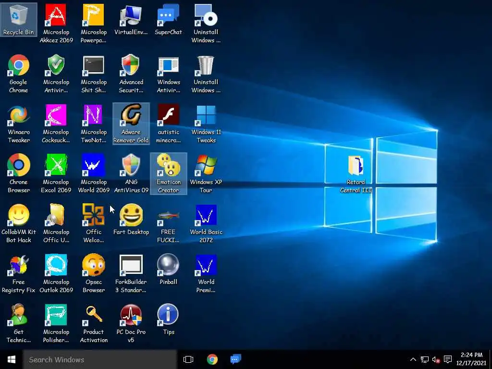Open Task View from the taskbar
Image resolution: width=492 pixels, height=369 pixels.
pos(188,359)
